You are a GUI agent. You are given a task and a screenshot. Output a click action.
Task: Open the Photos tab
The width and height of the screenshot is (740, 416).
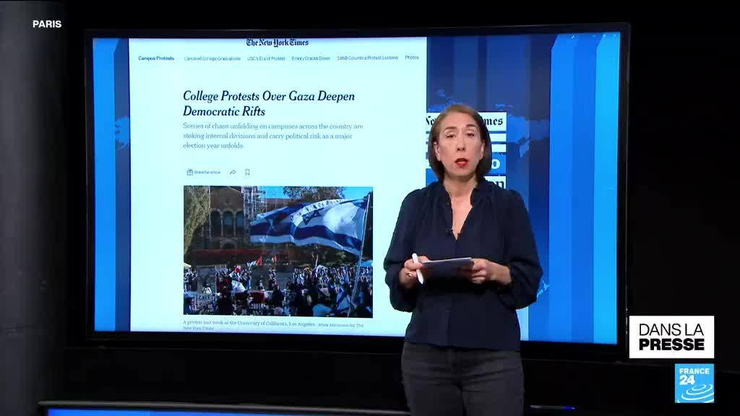coord(411,58)
